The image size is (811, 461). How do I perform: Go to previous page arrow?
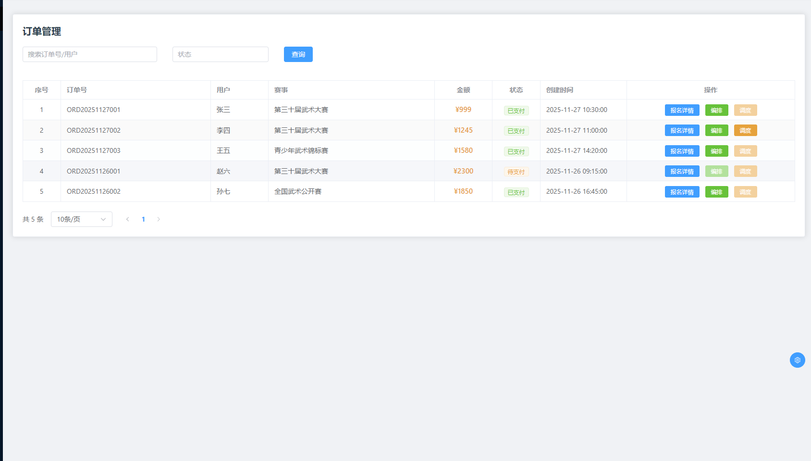click(127, 219)
